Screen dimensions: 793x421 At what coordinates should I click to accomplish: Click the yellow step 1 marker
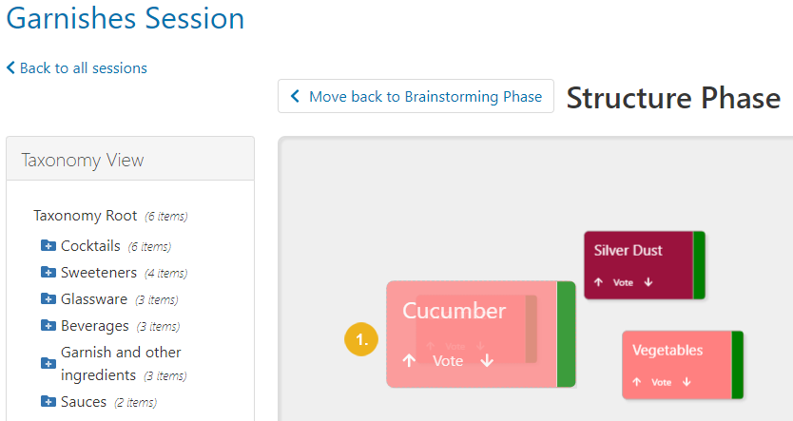coord(361,339)
